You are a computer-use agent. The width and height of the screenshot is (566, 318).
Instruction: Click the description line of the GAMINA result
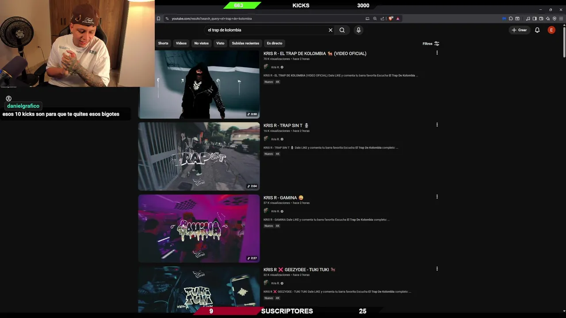(x=326, y=220)
